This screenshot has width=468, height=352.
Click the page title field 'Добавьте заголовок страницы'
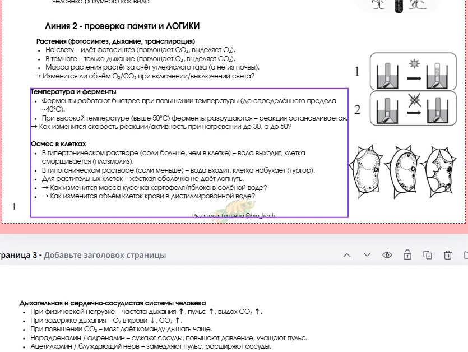click(x=105, y=255)
